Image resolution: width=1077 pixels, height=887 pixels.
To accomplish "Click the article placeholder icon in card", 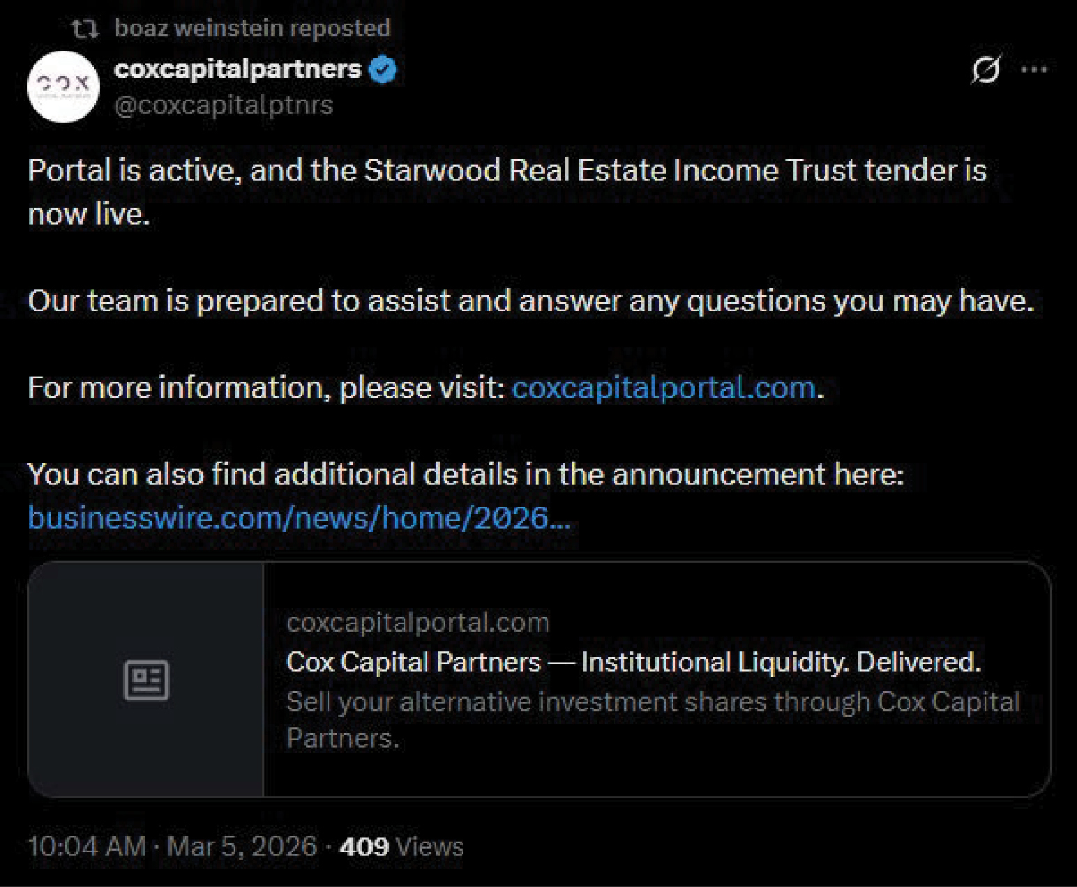I will point(146,680).
